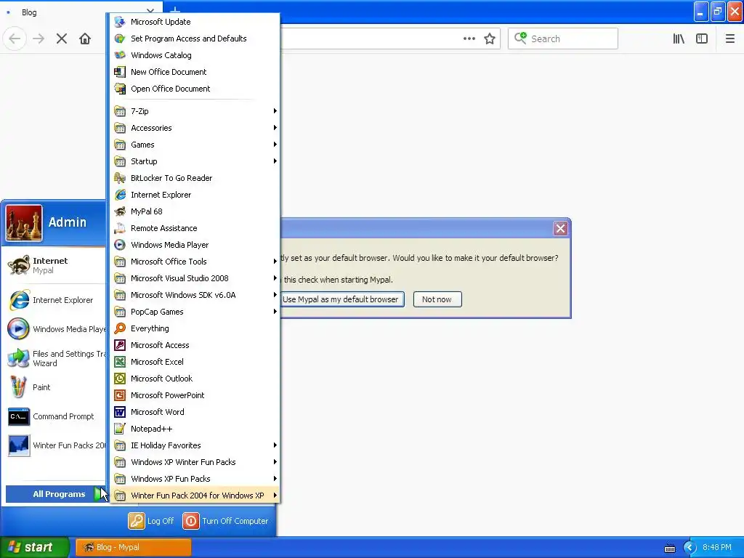Expand the PopCap Games arrow

(x=275, y=312)
